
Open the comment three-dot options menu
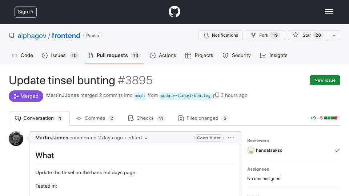pyautogui.click(x=231, y=138)
